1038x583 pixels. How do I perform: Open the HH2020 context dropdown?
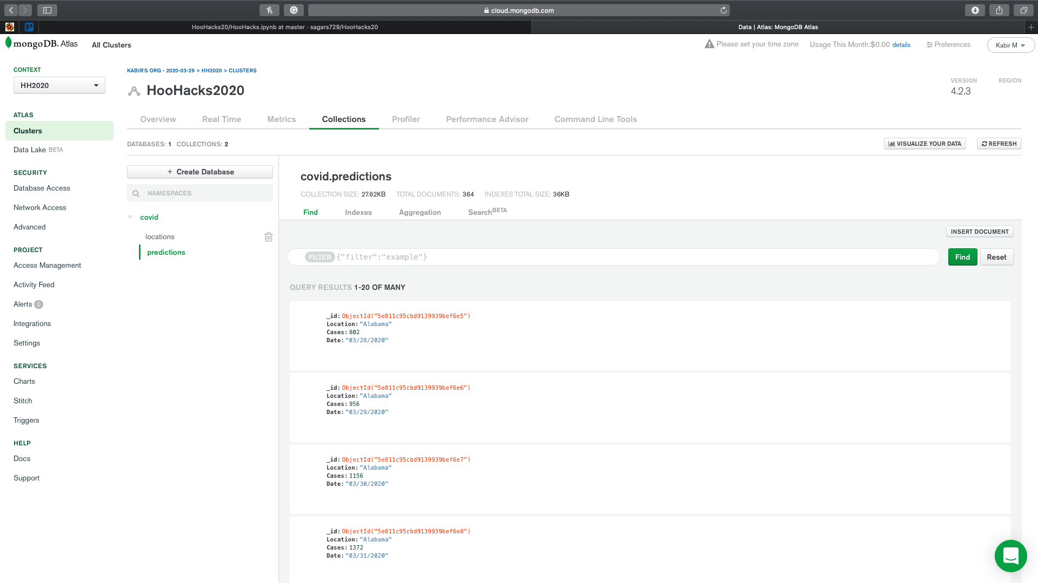pyautogui.click(x=59, y=85)
